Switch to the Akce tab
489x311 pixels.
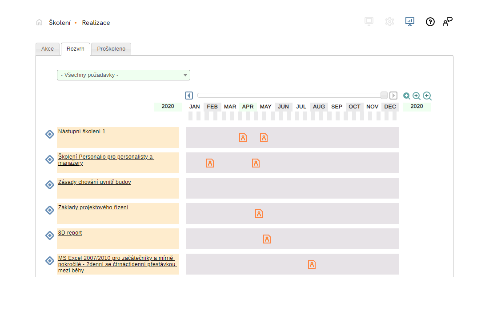(48, 49)
